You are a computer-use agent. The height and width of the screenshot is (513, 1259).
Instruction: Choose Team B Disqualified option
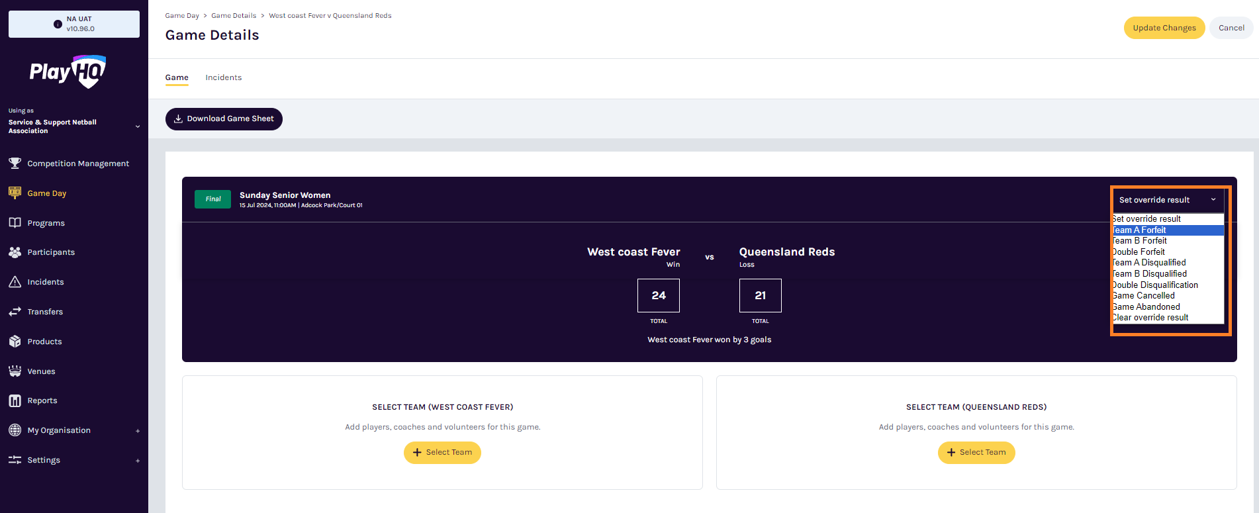coord(1168,274)
